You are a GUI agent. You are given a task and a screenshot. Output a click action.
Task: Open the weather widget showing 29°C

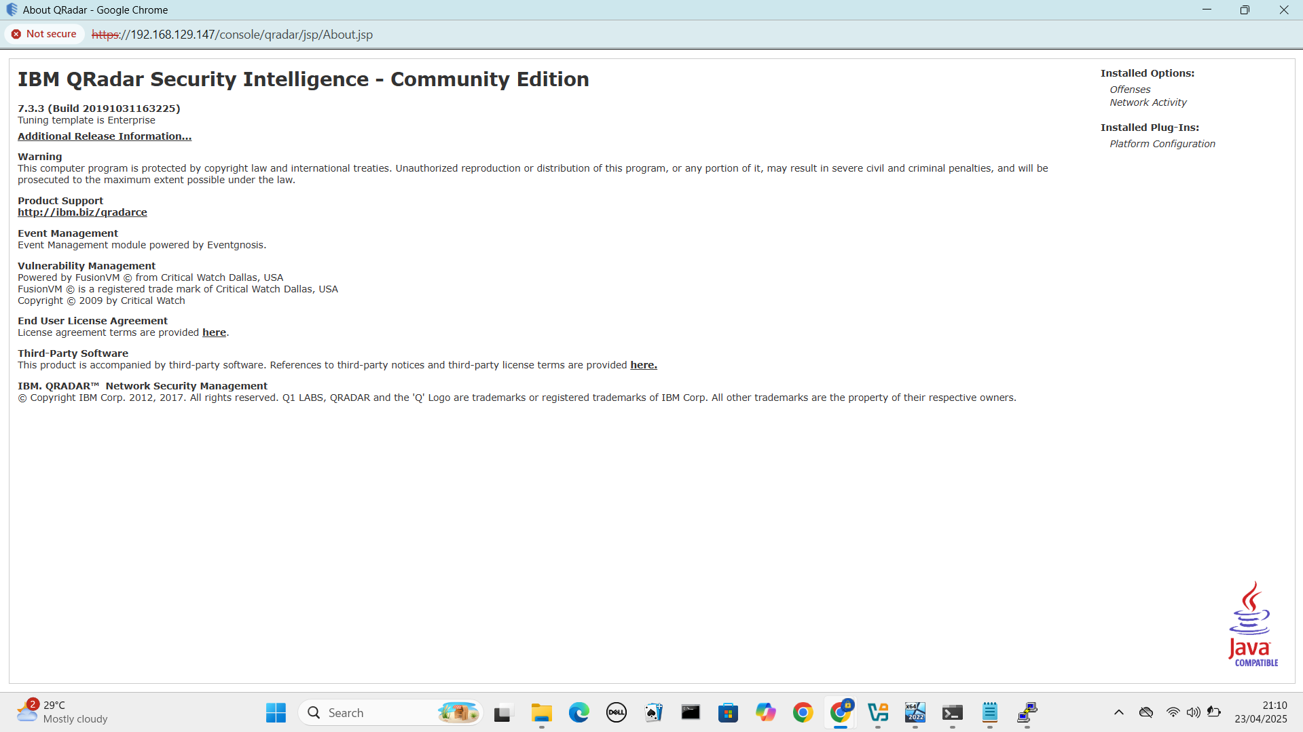pos(62,712)
